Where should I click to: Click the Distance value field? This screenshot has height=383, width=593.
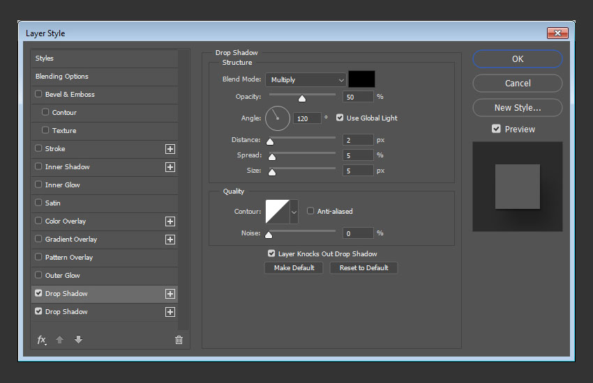point(358,140)
